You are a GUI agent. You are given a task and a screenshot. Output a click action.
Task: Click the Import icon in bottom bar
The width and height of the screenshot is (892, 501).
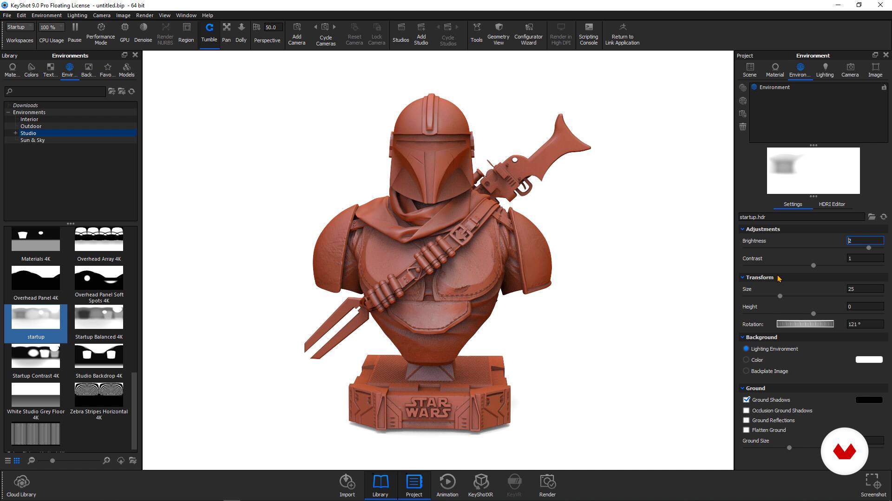[347, 482]
